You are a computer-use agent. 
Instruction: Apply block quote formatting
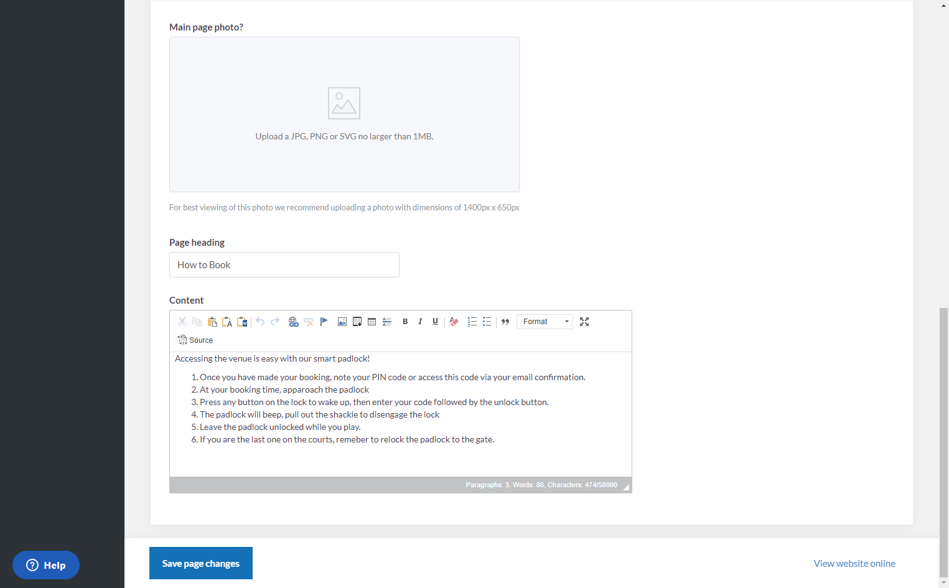[505, 322]
